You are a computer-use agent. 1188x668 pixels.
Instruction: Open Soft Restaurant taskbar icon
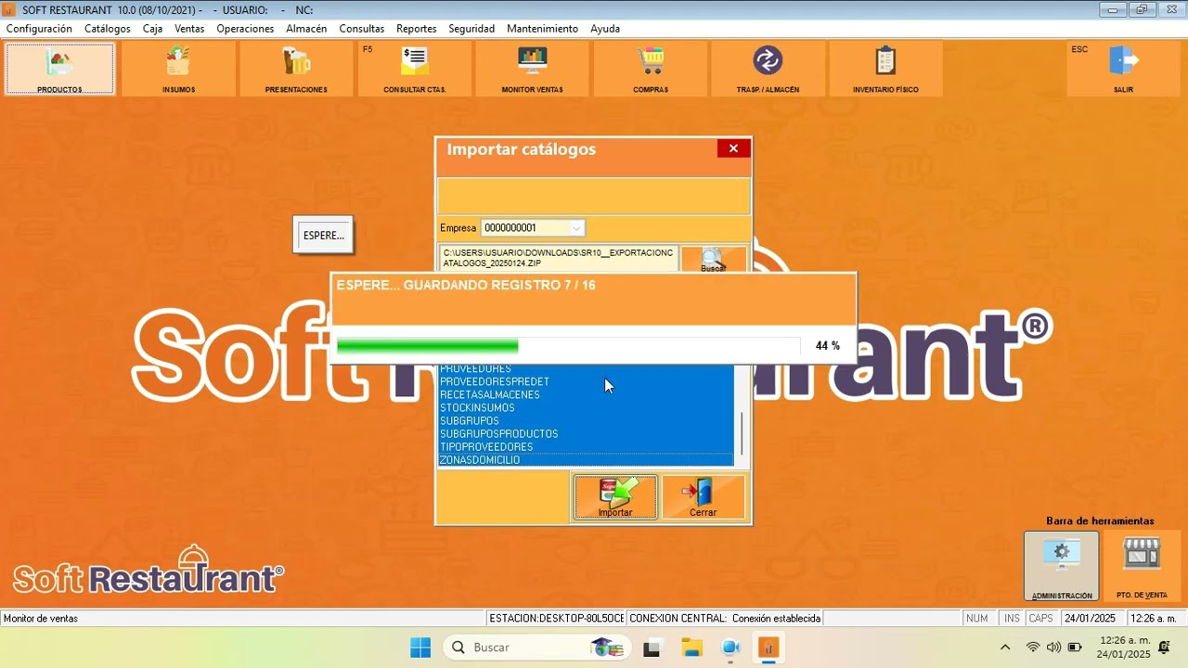point(768,648)
